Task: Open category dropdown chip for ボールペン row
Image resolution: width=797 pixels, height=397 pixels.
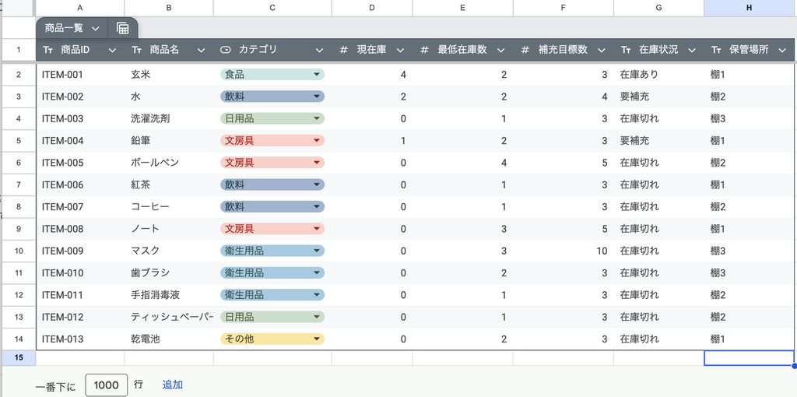Action: (272, 163)
